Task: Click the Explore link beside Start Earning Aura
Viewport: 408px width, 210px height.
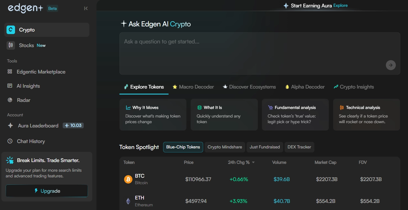Action: click(340, 5)
